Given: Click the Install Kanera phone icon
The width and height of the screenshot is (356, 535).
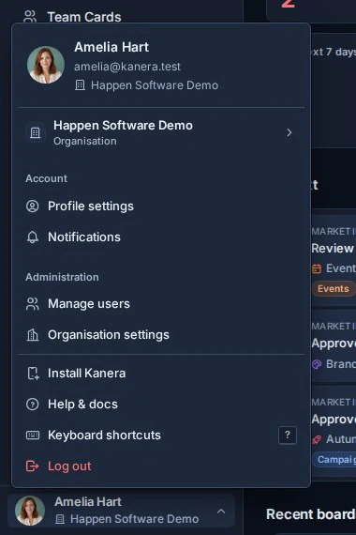Looking at the screenshot, I should point(33,374).
